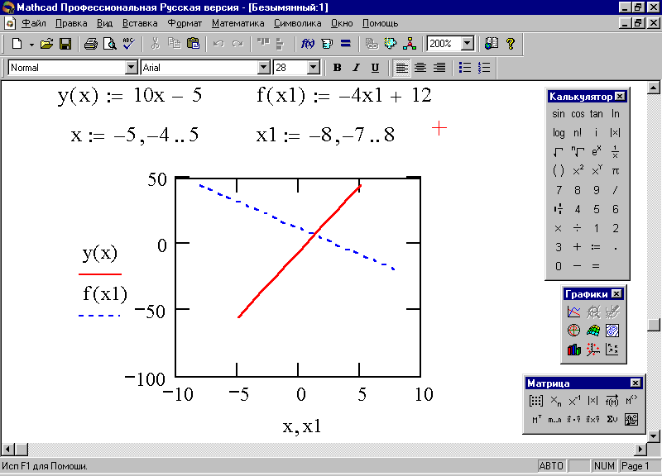
Task: Set left text alignment
Action: 401,68
